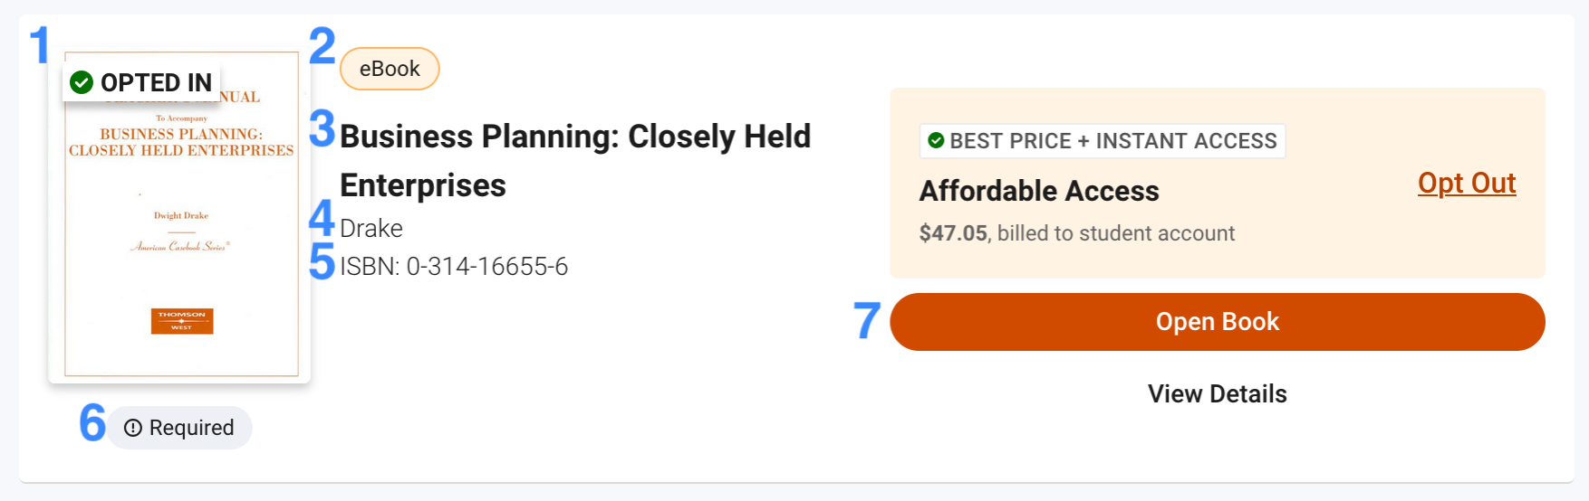Screen dimensions: 1589x501
Task: Opt Out of Affordable Access
Action: (1466, 184)
